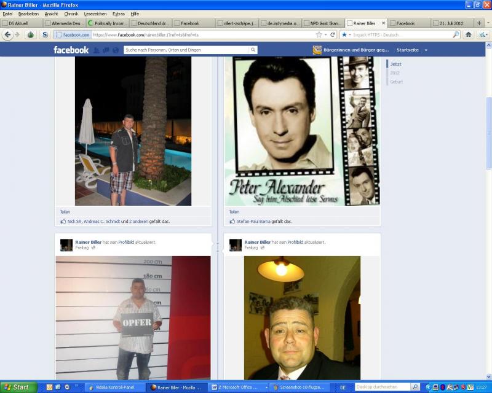Click the '2 anderen' likes link
This screenshot has height=393, width=492.
[138, 221]
